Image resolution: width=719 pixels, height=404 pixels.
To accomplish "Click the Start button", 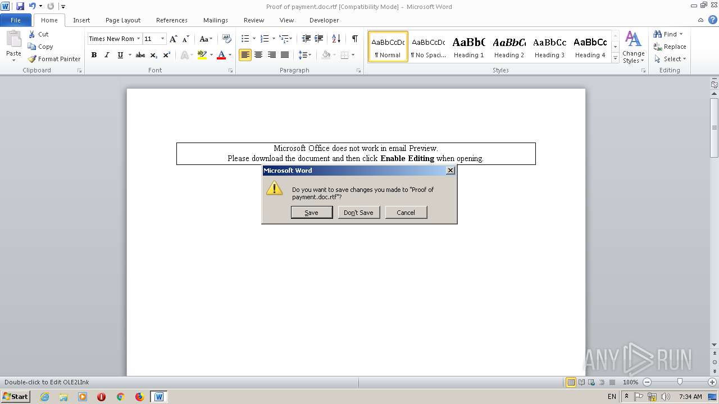I will click(x=15, y=396).
